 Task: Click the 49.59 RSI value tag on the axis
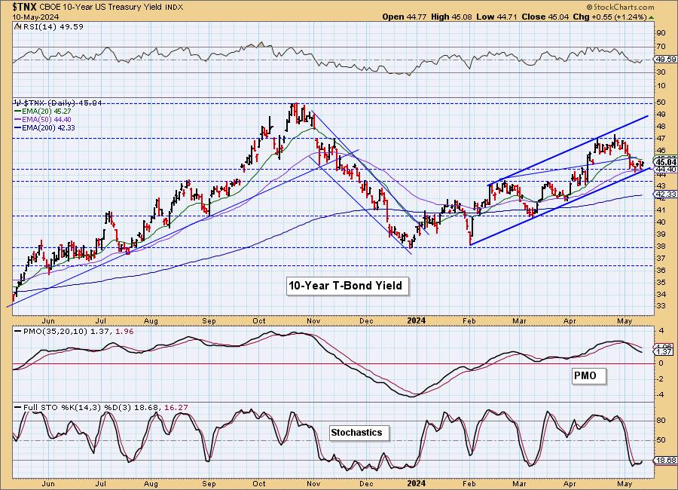coord(667,60)
